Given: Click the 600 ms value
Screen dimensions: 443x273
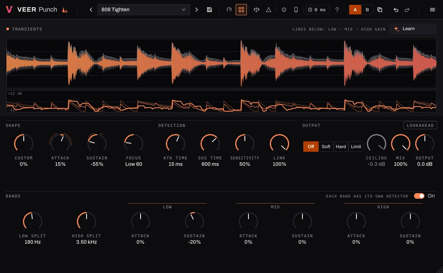Looking at the screenshot, I should coord(210,164).
